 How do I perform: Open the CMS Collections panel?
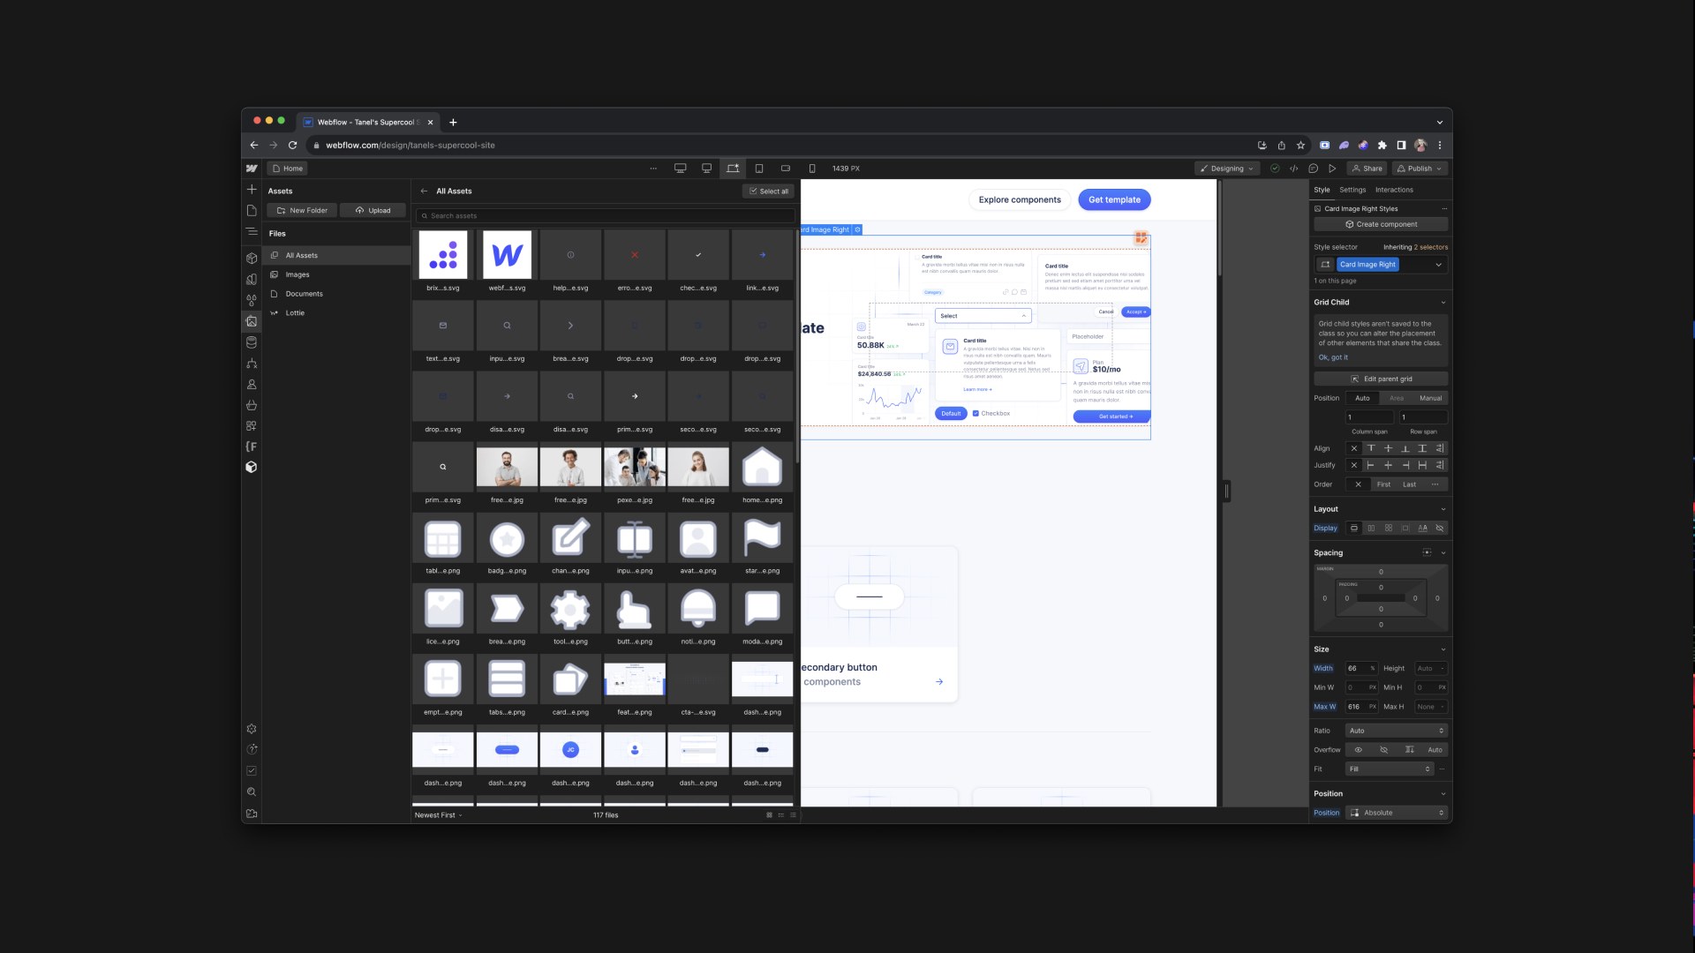252,342
